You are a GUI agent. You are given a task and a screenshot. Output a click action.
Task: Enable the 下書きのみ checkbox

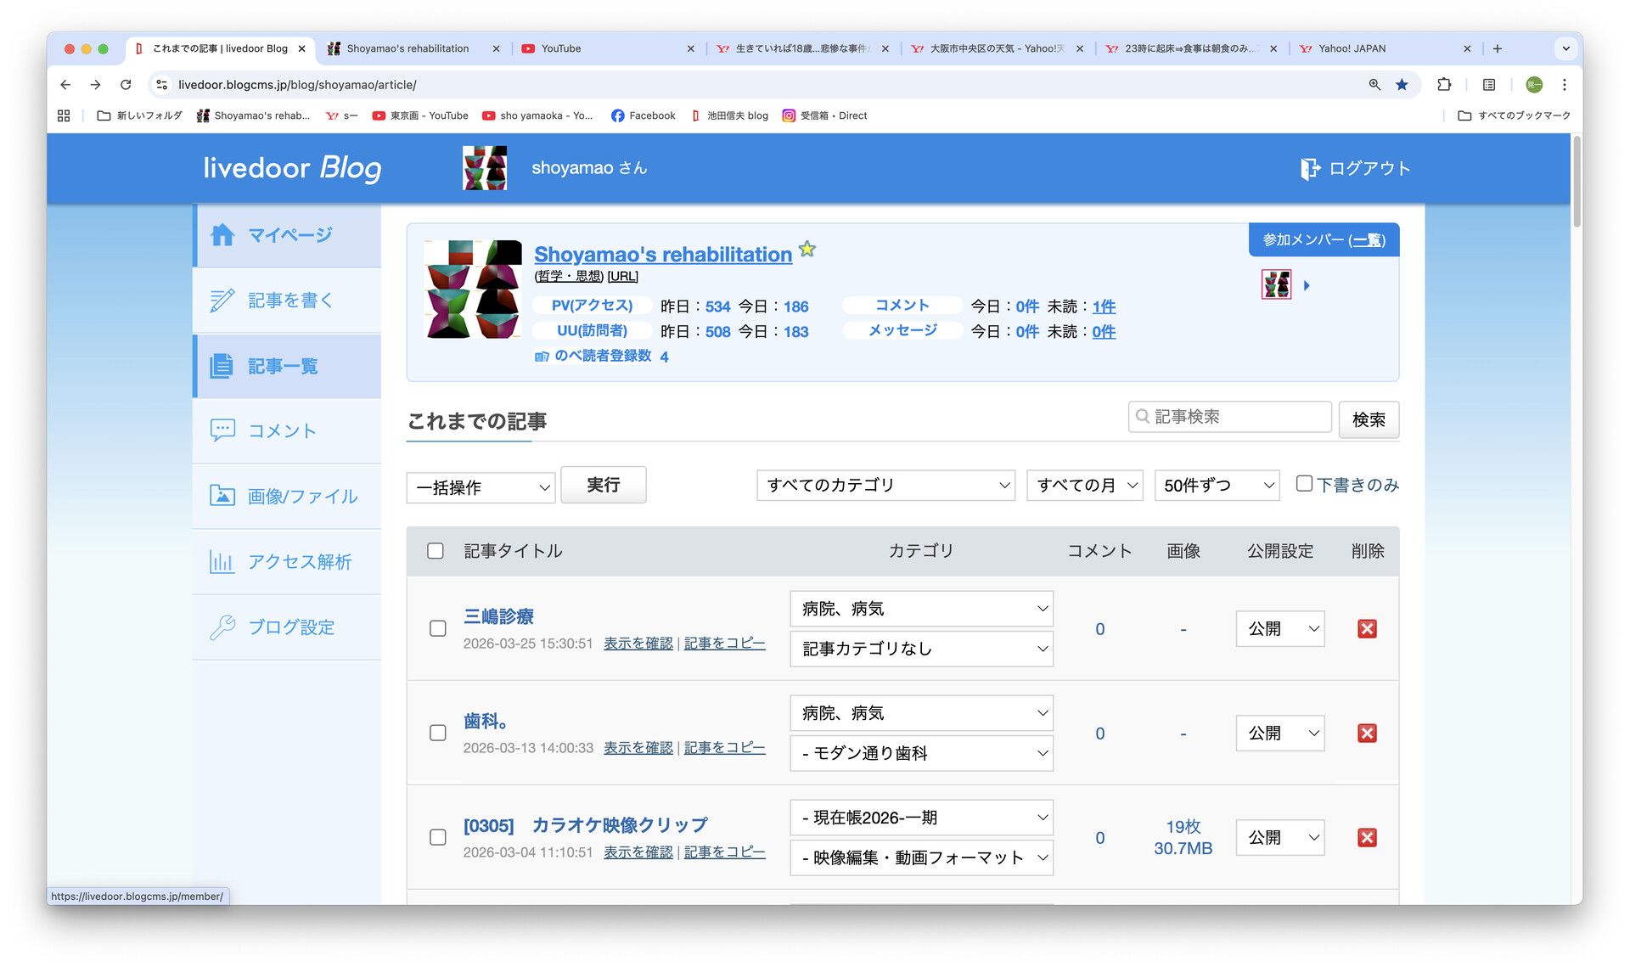pos(1304,483)
